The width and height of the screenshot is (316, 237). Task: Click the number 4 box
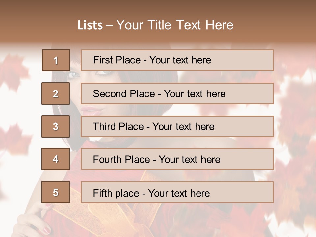pos(56,159)
